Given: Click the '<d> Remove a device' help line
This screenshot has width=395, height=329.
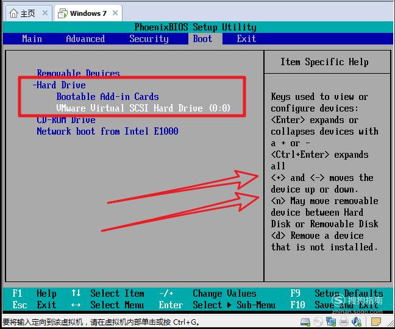Looking at the screenshot, I should tap(317, 236).
